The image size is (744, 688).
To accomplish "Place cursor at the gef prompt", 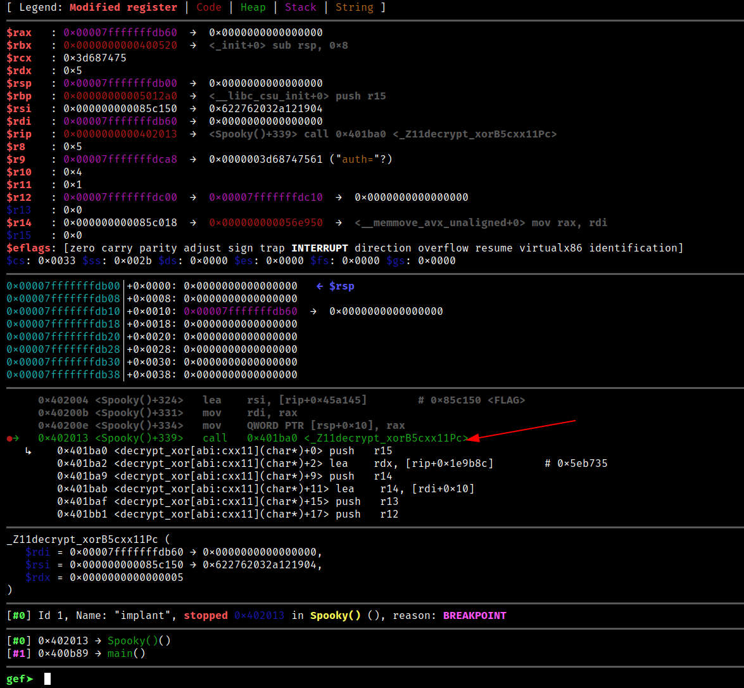I will 47,679.
